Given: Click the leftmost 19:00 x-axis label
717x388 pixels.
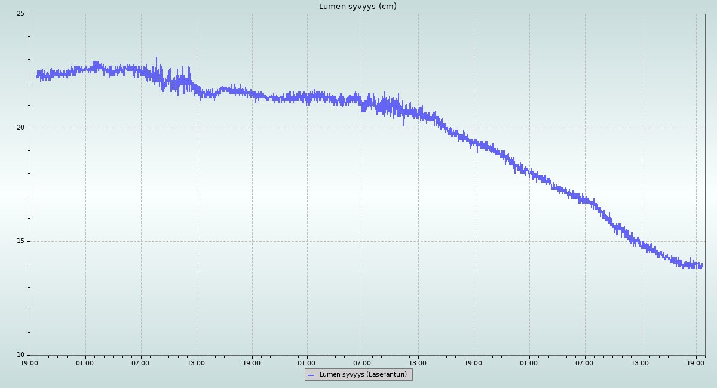Looking at the screenshot, I should click(30, 363).
